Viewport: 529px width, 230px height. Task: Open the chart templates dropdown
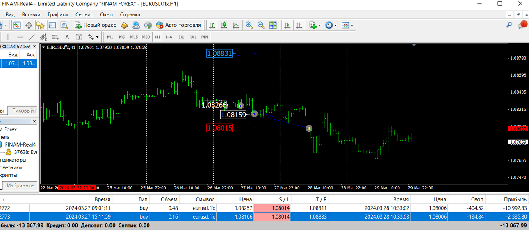tap(347, 25)
